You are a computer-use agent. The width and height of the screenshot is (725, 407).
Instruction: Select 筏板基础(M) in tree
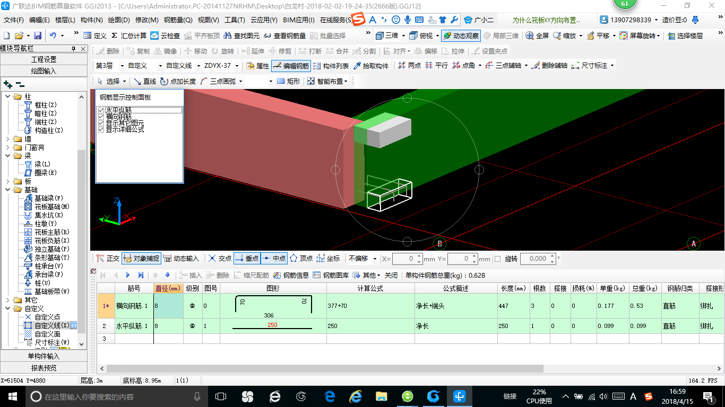coord(52,207)
